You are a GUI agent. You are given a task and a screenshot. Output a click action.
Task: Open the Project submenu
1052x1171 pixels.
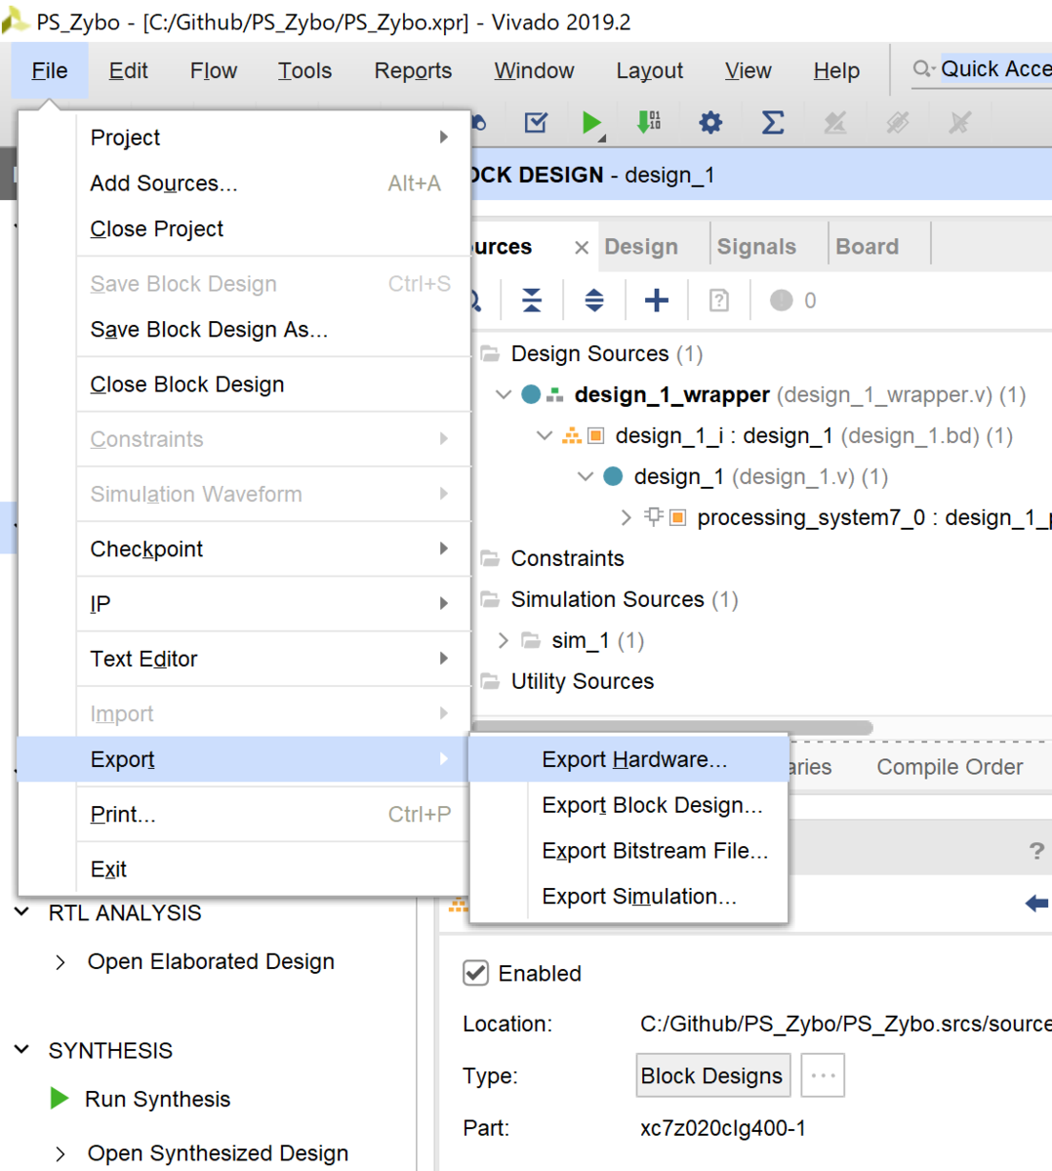pyautogui.click(x=244, y=138)
